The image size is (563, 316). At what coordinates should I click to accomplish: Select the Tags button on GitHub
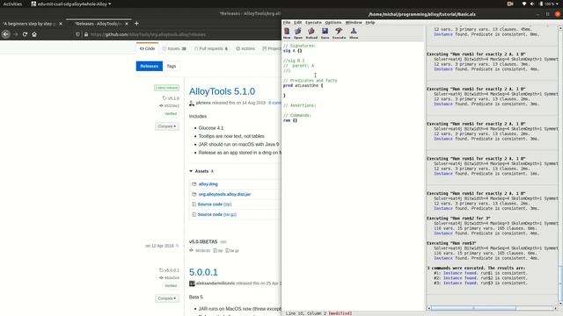click(172, 67)
